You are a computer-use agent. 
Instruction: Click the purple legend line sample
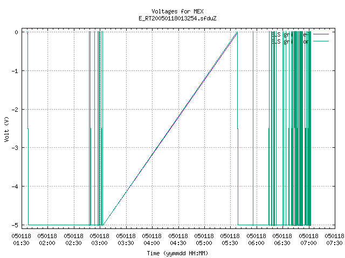click(321, 34)
